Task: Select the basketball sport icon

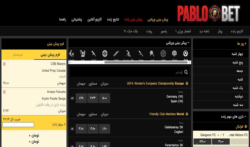Action: [x=174, y=54]
